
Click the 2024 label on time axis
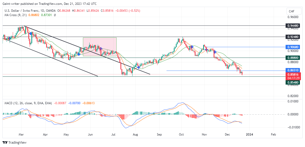pyautogui.click(x=250, y=134)
